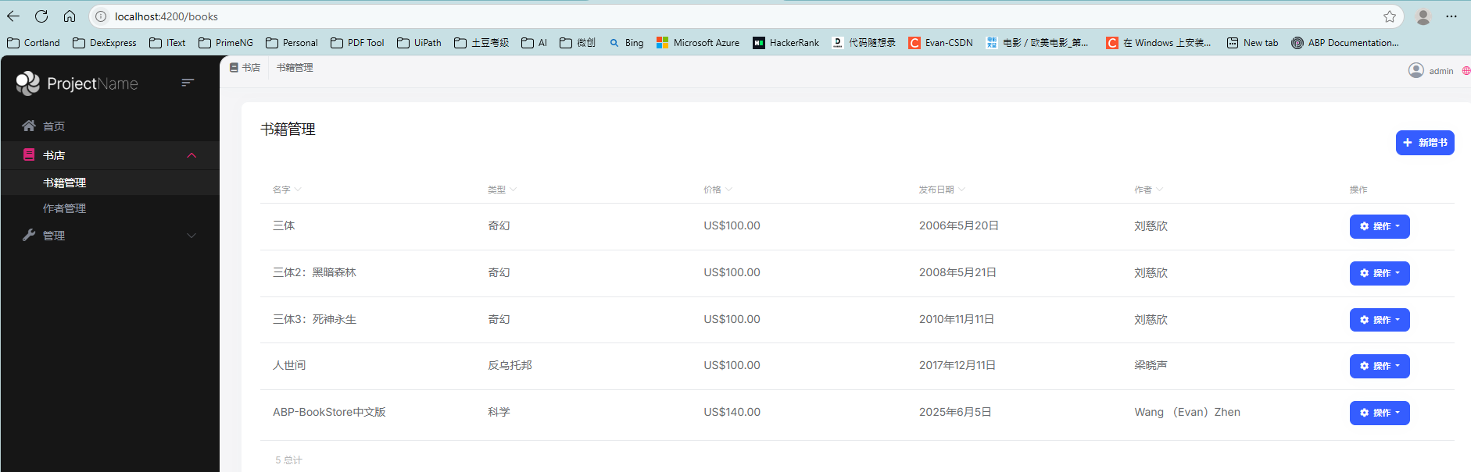Screen dimensions: 1471x472
Task: Open the 代码随想录 bookmark
Action: coord(864,43)
